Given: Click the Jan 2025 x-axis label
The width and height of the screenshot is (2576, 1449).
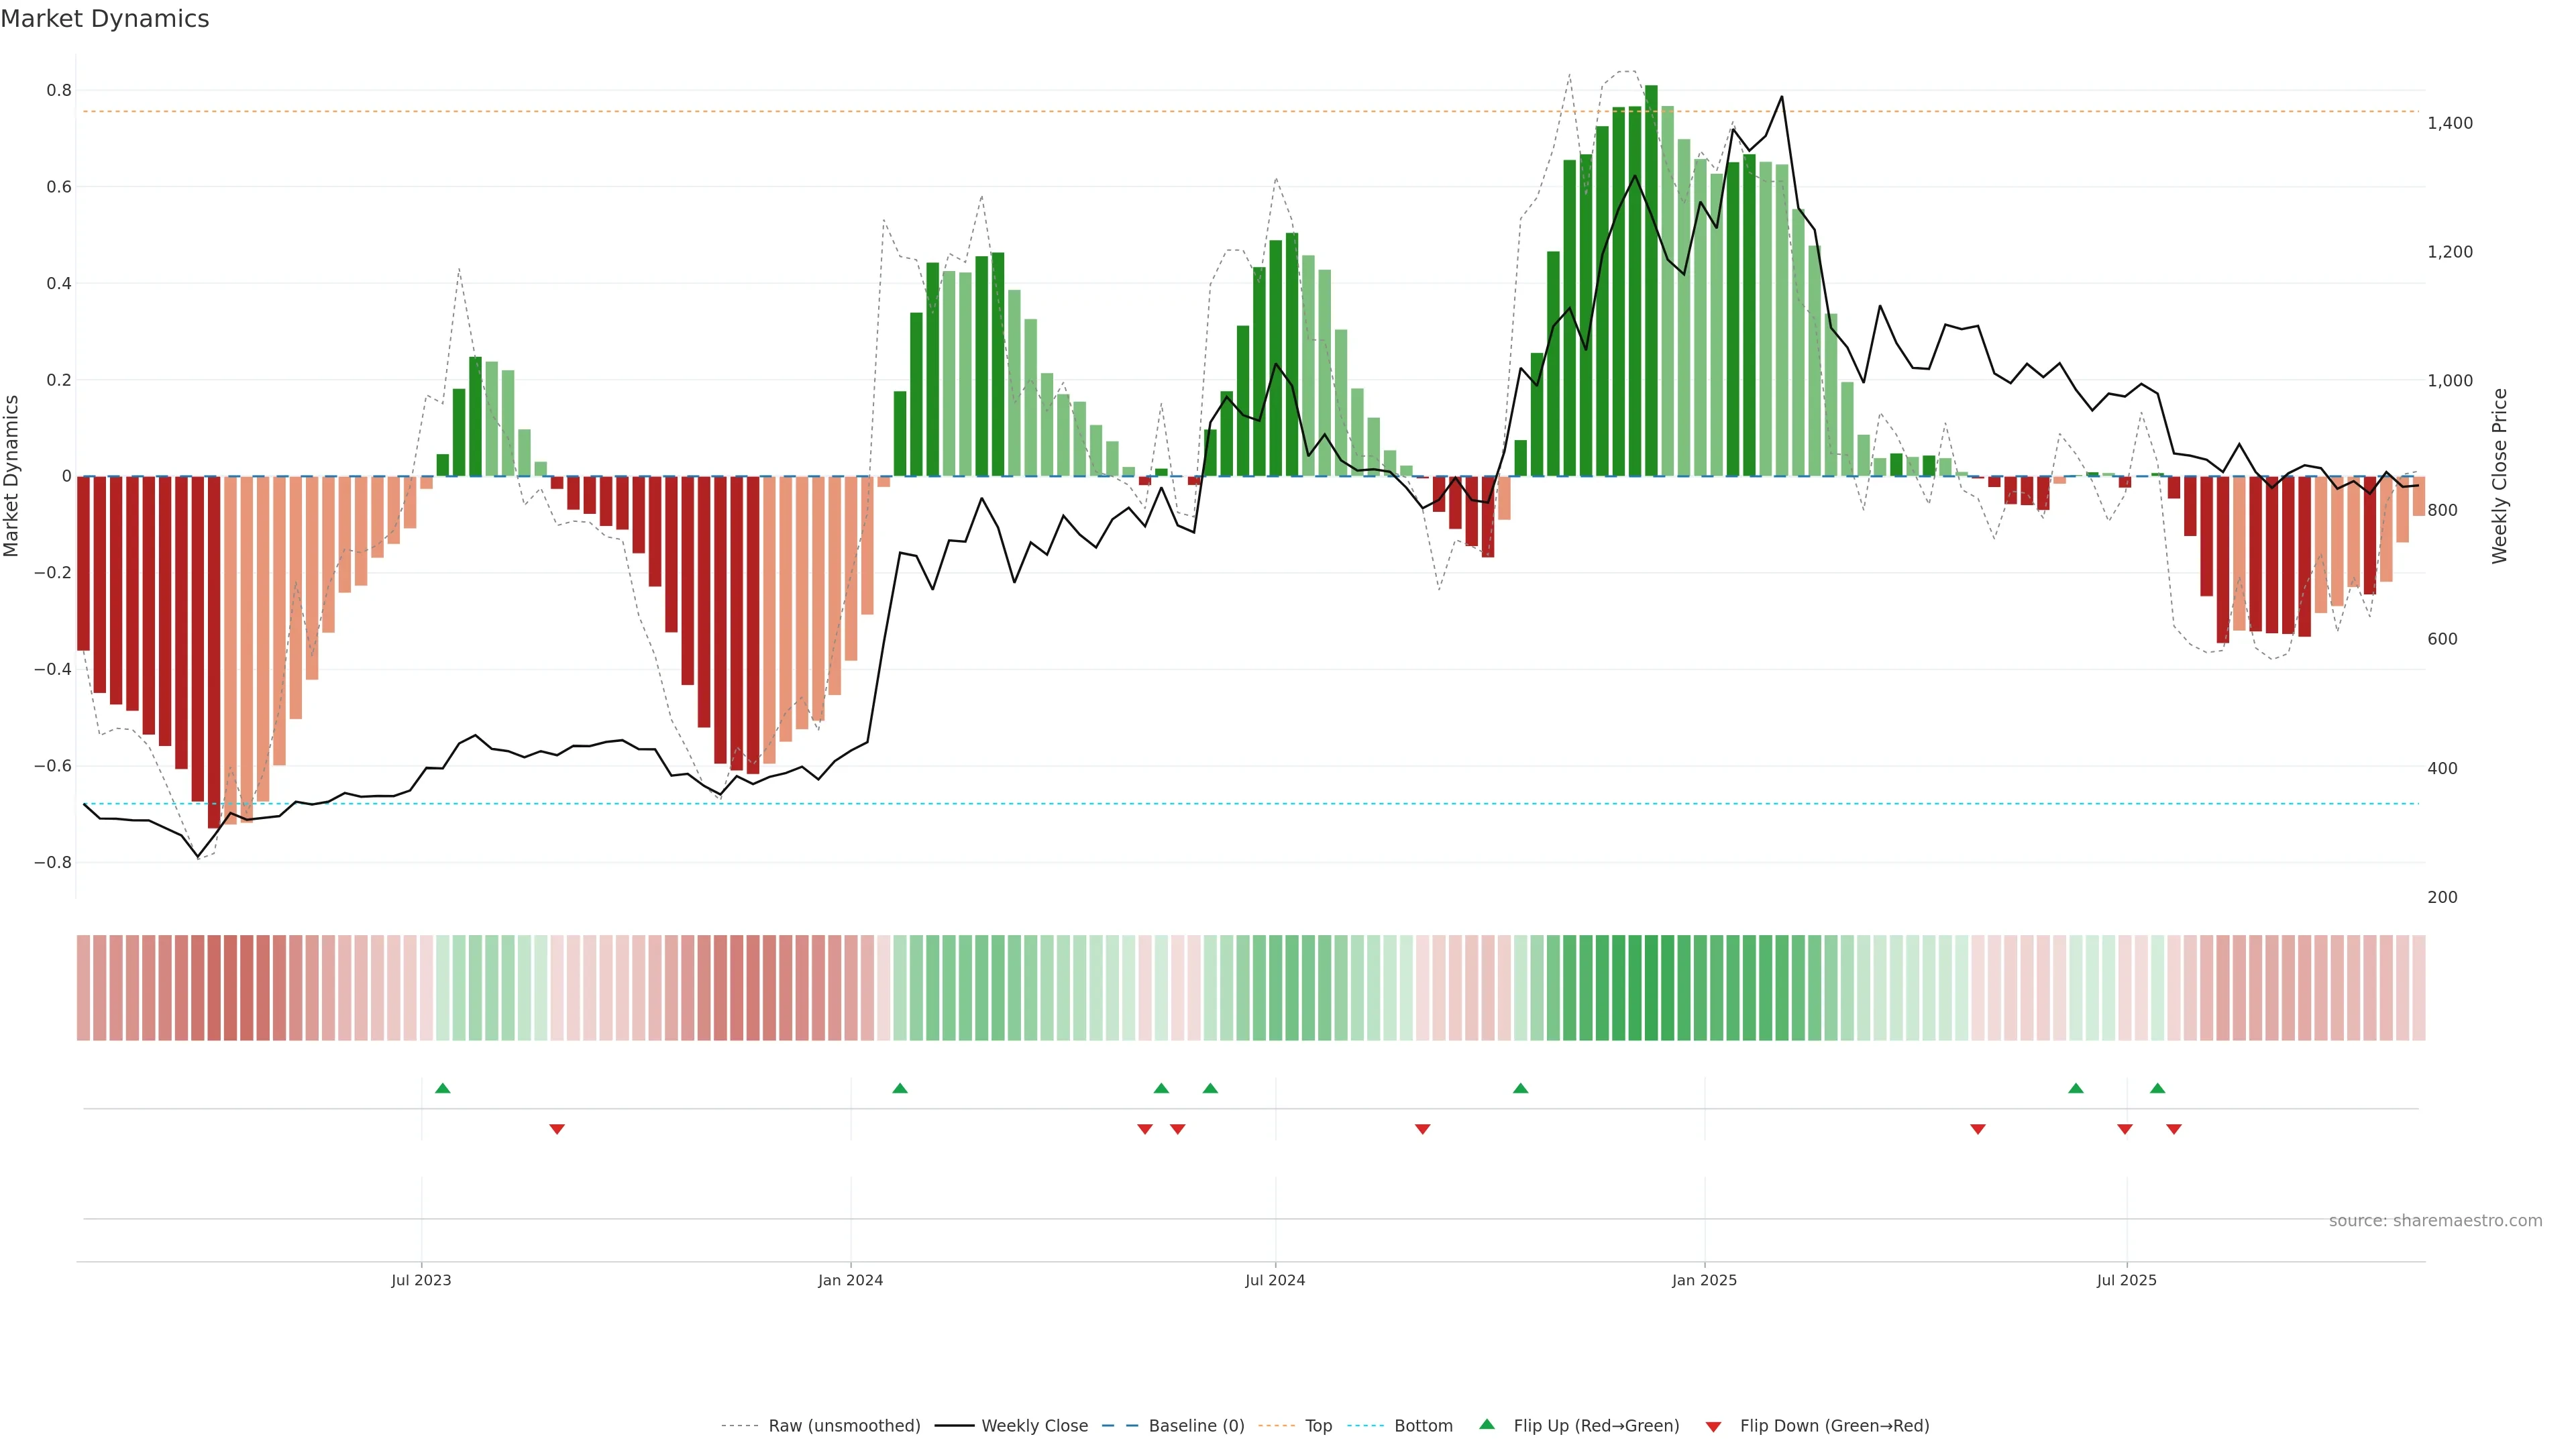Looking at the screenshot, I should coord(1704,1280).
